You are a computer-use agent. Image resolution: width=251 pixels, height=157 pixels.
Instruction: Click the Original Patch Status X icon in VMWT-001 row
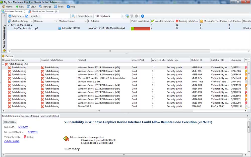(x=10, y=82)
